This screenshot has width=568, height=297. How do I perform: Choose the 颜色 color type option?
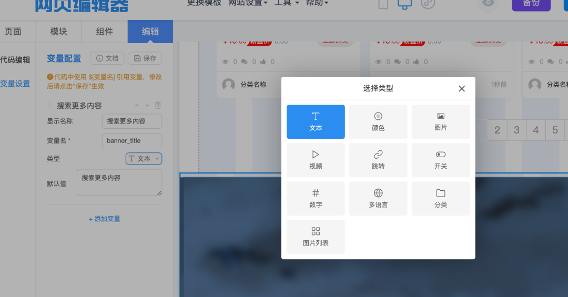point(378,122)
